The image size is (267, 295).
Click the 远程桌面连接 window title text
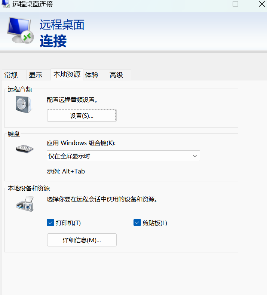(33, 4)
